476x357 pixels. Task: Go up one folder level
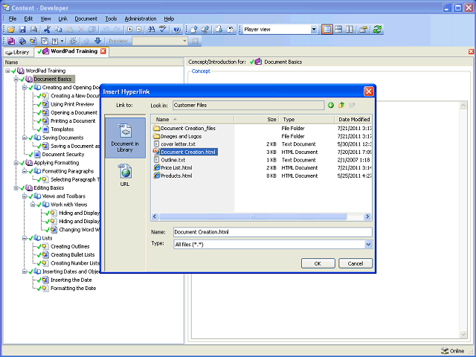point(341,106)
